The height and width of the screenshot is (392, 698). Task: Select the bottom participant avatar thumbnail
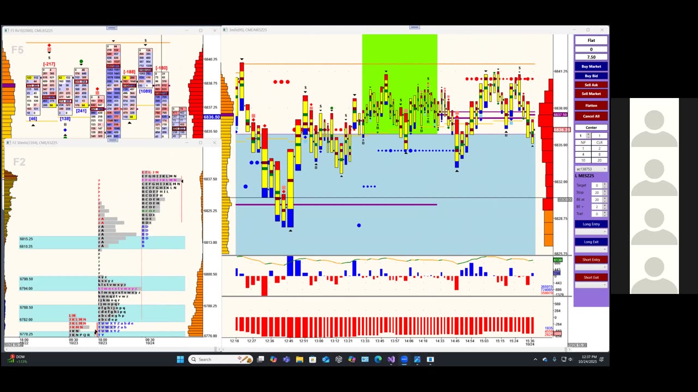(654, 269)
